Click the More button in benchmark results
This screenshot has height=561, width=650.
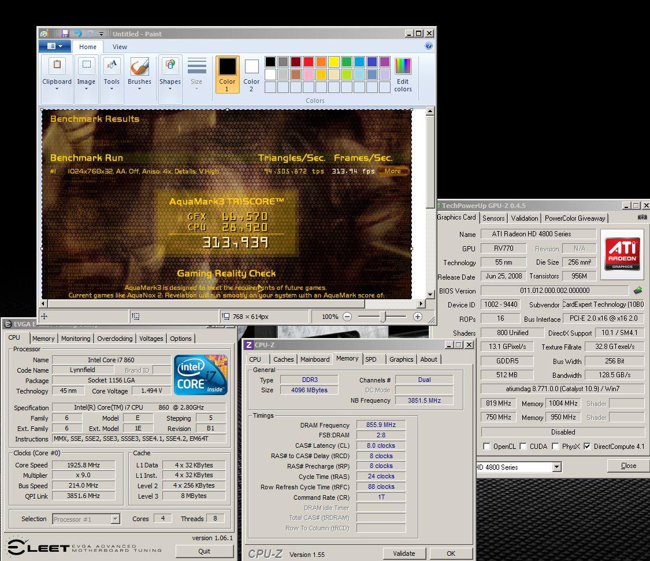392,171
